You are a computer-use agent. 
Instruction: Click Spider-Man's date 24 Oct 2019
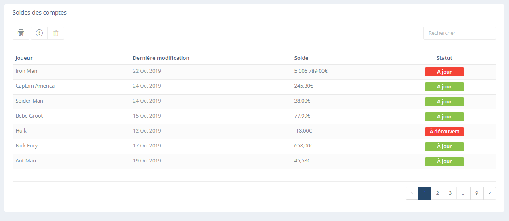[147, 101]
